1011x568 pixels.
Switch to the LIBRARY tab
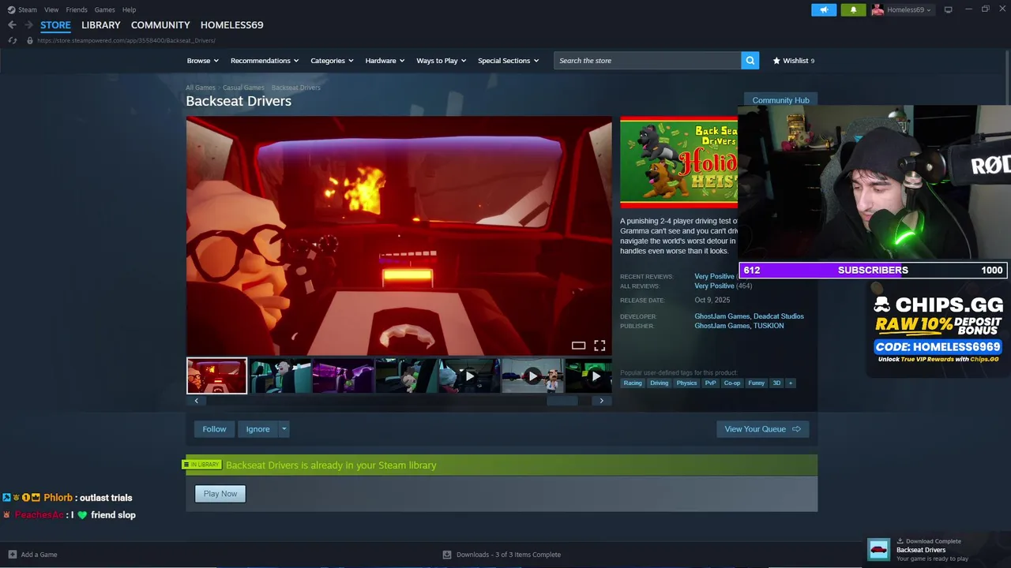click(x=101, y=25)
